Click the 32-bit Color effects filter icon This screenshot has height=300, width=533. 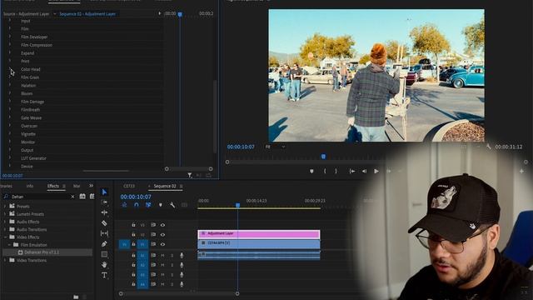coord(92,197)
